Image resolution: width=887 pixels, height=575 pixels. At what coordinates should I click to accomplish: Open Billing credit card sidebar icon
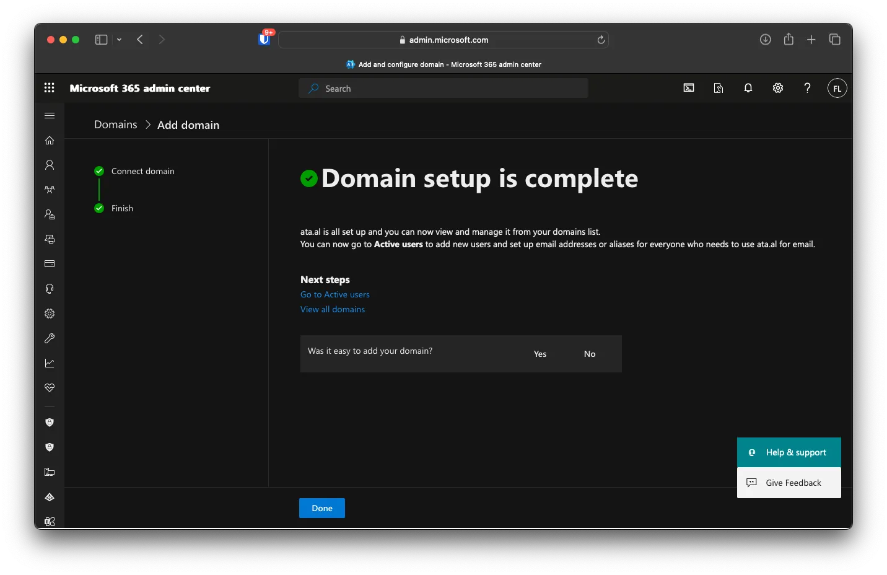50,264
